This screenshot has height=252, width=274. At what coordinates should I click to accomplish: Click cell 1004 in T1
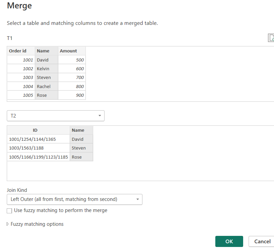click(x=21, y=86)
